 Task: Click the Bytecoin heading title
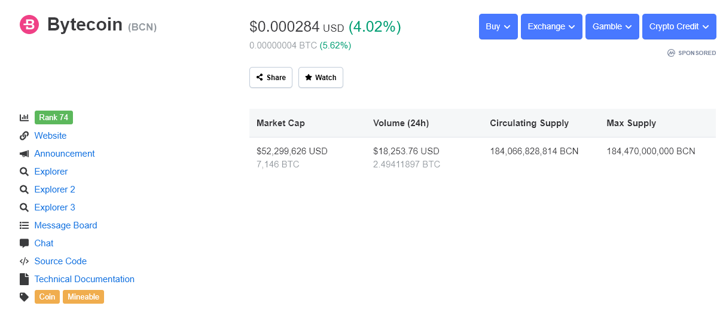85,25
